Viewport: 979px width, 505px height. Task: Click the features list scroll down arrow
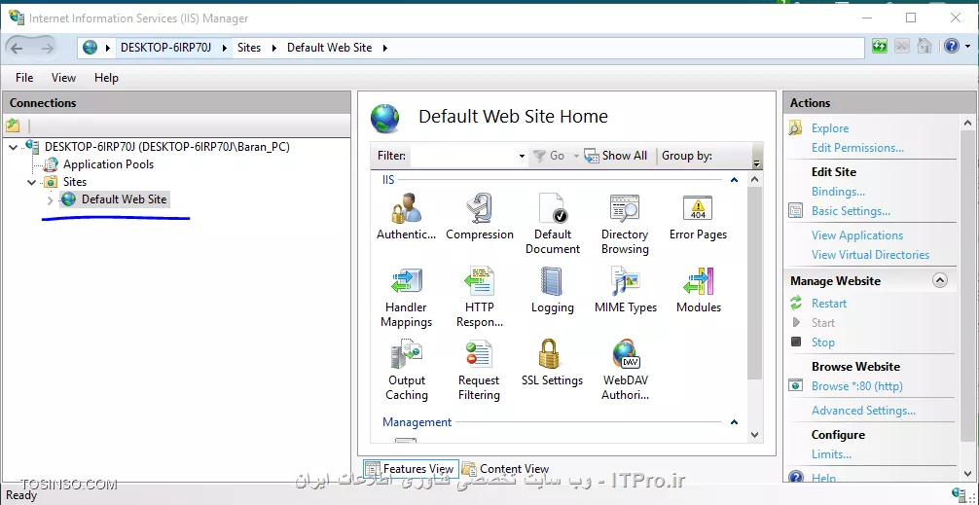[754, 435]
